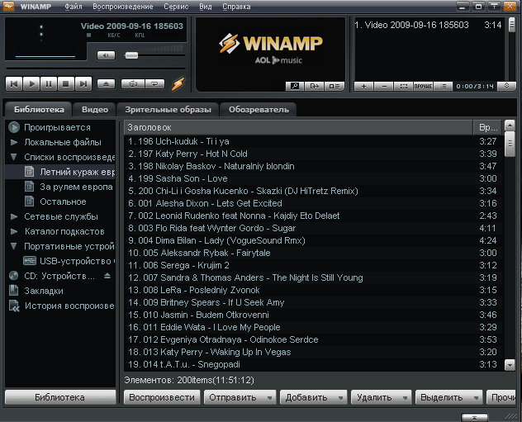Expand the Сетевые службы node
522x422 pixels.
pyautogui.click(x=14, y=216)
